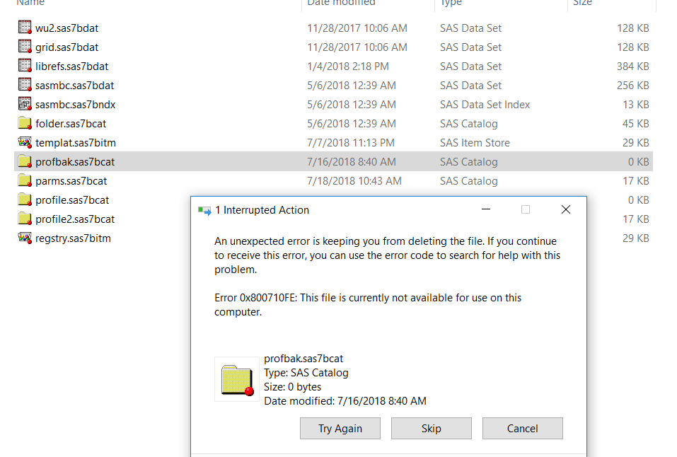Click the SAS Data Set icon beside wu2.sas7bdat
This screenshot has height=457, width=677.
click(24, 28)
